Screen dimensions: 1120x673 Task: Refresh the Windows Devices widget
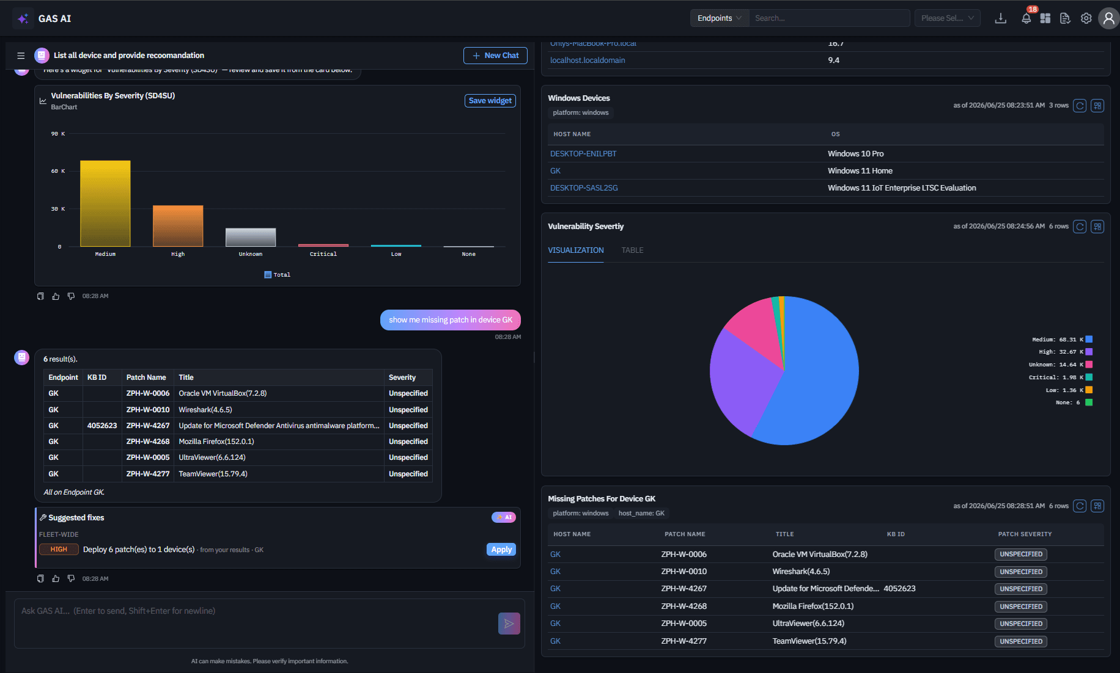[x=1080, y=106]
